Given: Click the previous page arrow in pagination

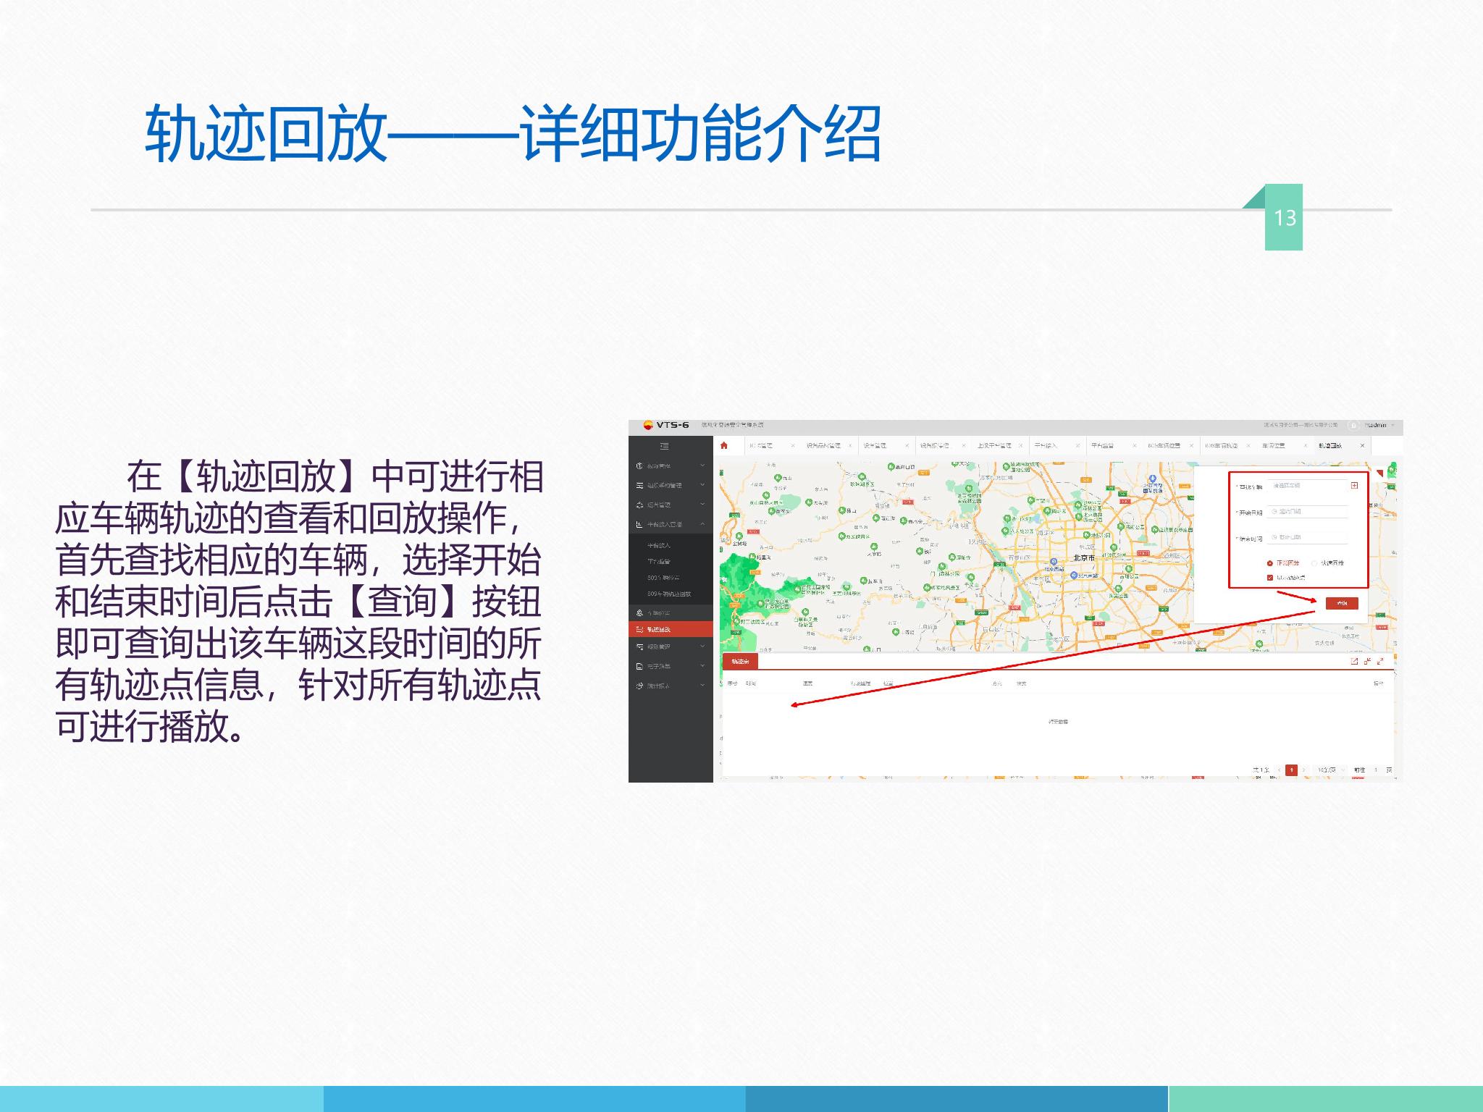Looking at the screenshot, I should (x=1280, y=770).
